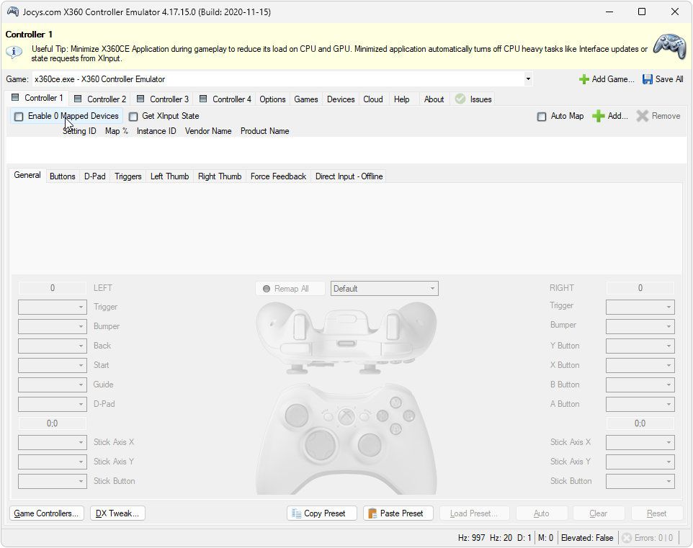The height and width of the screenshot is (548, 693).
Task: Click the Remove X icon
Action: 642,116
